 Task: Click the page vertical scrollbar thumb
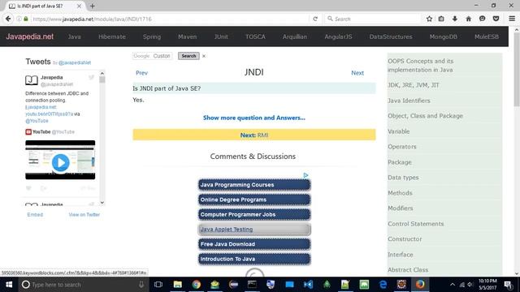(517, 70)
